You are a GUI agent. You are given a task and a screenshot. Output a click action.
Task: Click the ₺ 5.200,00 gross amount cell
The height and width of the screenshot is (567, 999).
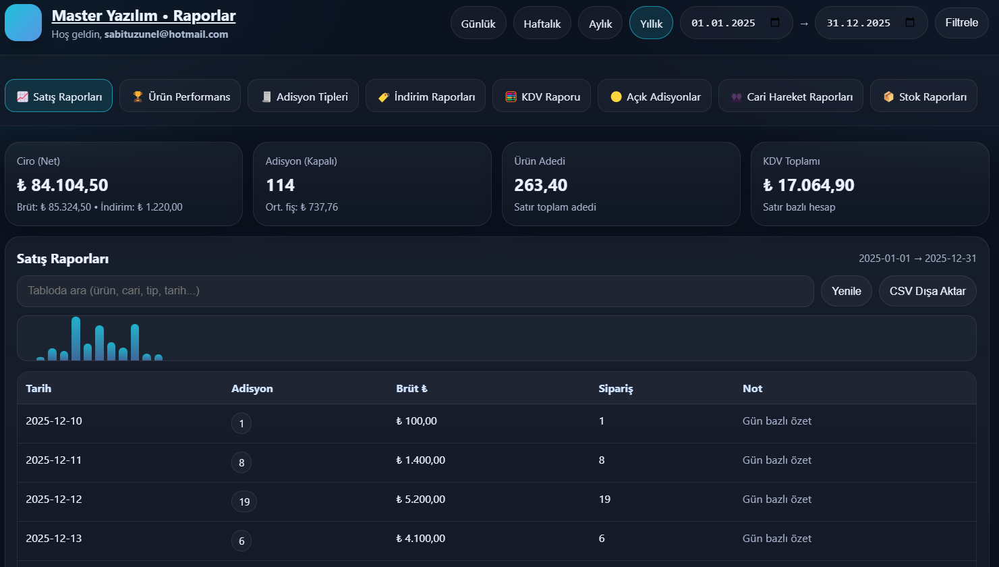[420, 499]
